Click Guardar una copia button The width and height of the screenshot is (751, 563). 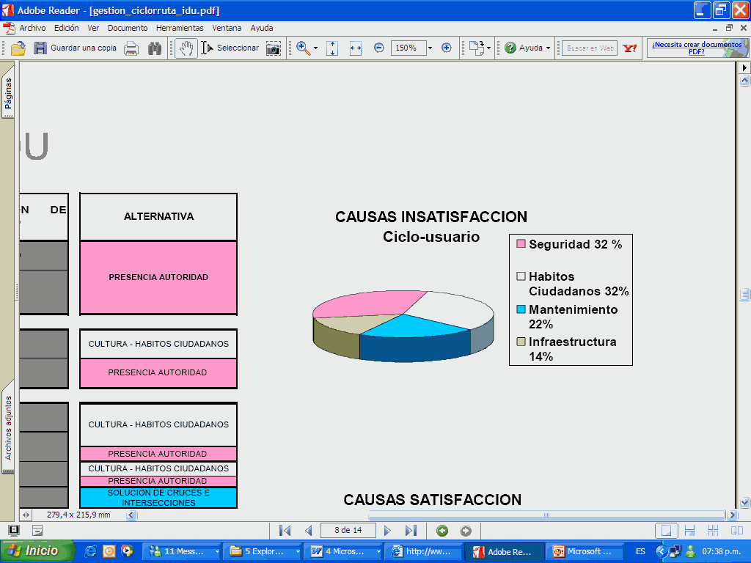[x=76, y=48]
